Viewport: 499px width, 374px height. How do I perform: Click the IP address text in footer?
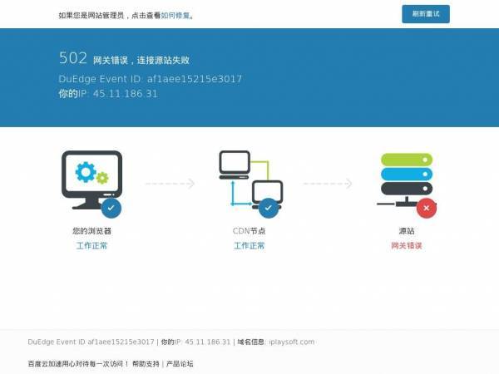tap(195, 342)
